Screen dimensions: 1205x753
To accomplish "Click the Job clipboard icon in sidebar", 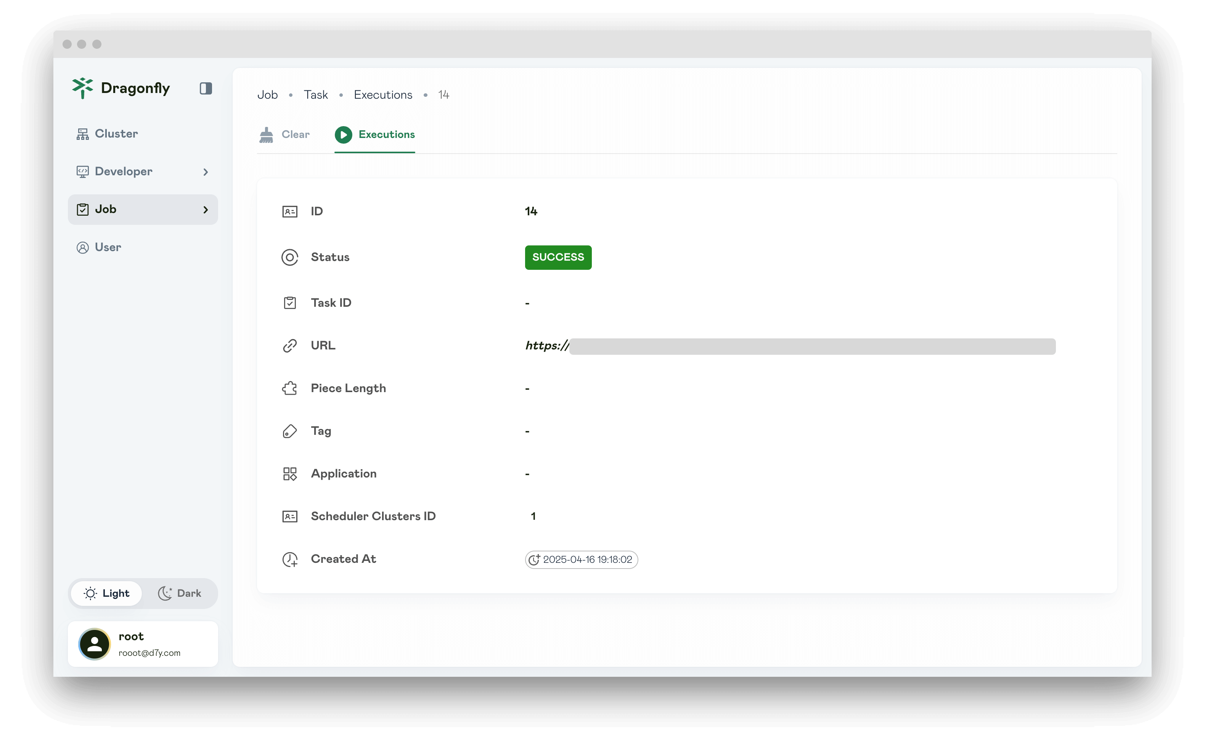I will click(82, 210).
